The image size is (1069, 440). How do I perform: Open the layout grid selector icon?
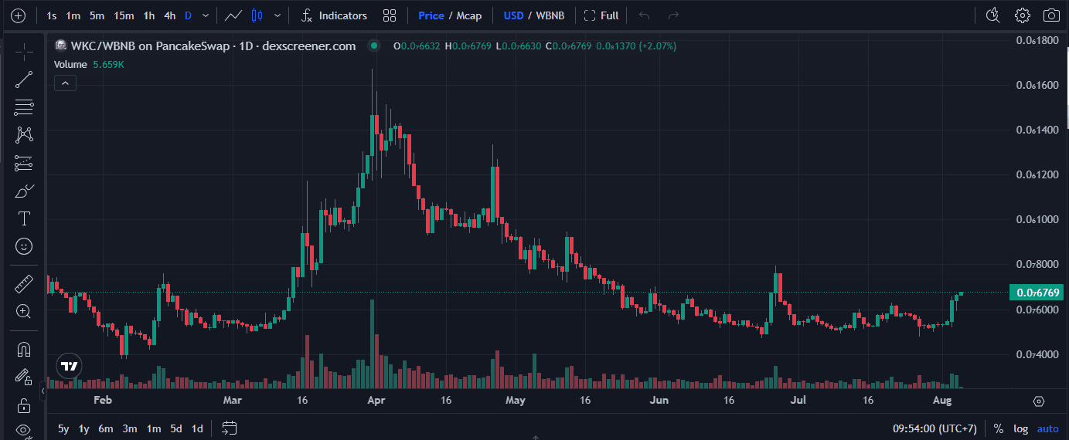click(x=390, y=15)
